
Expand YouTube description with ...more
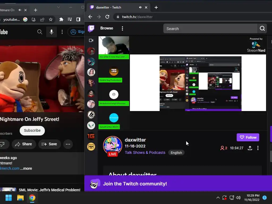(x=26, y=168)
